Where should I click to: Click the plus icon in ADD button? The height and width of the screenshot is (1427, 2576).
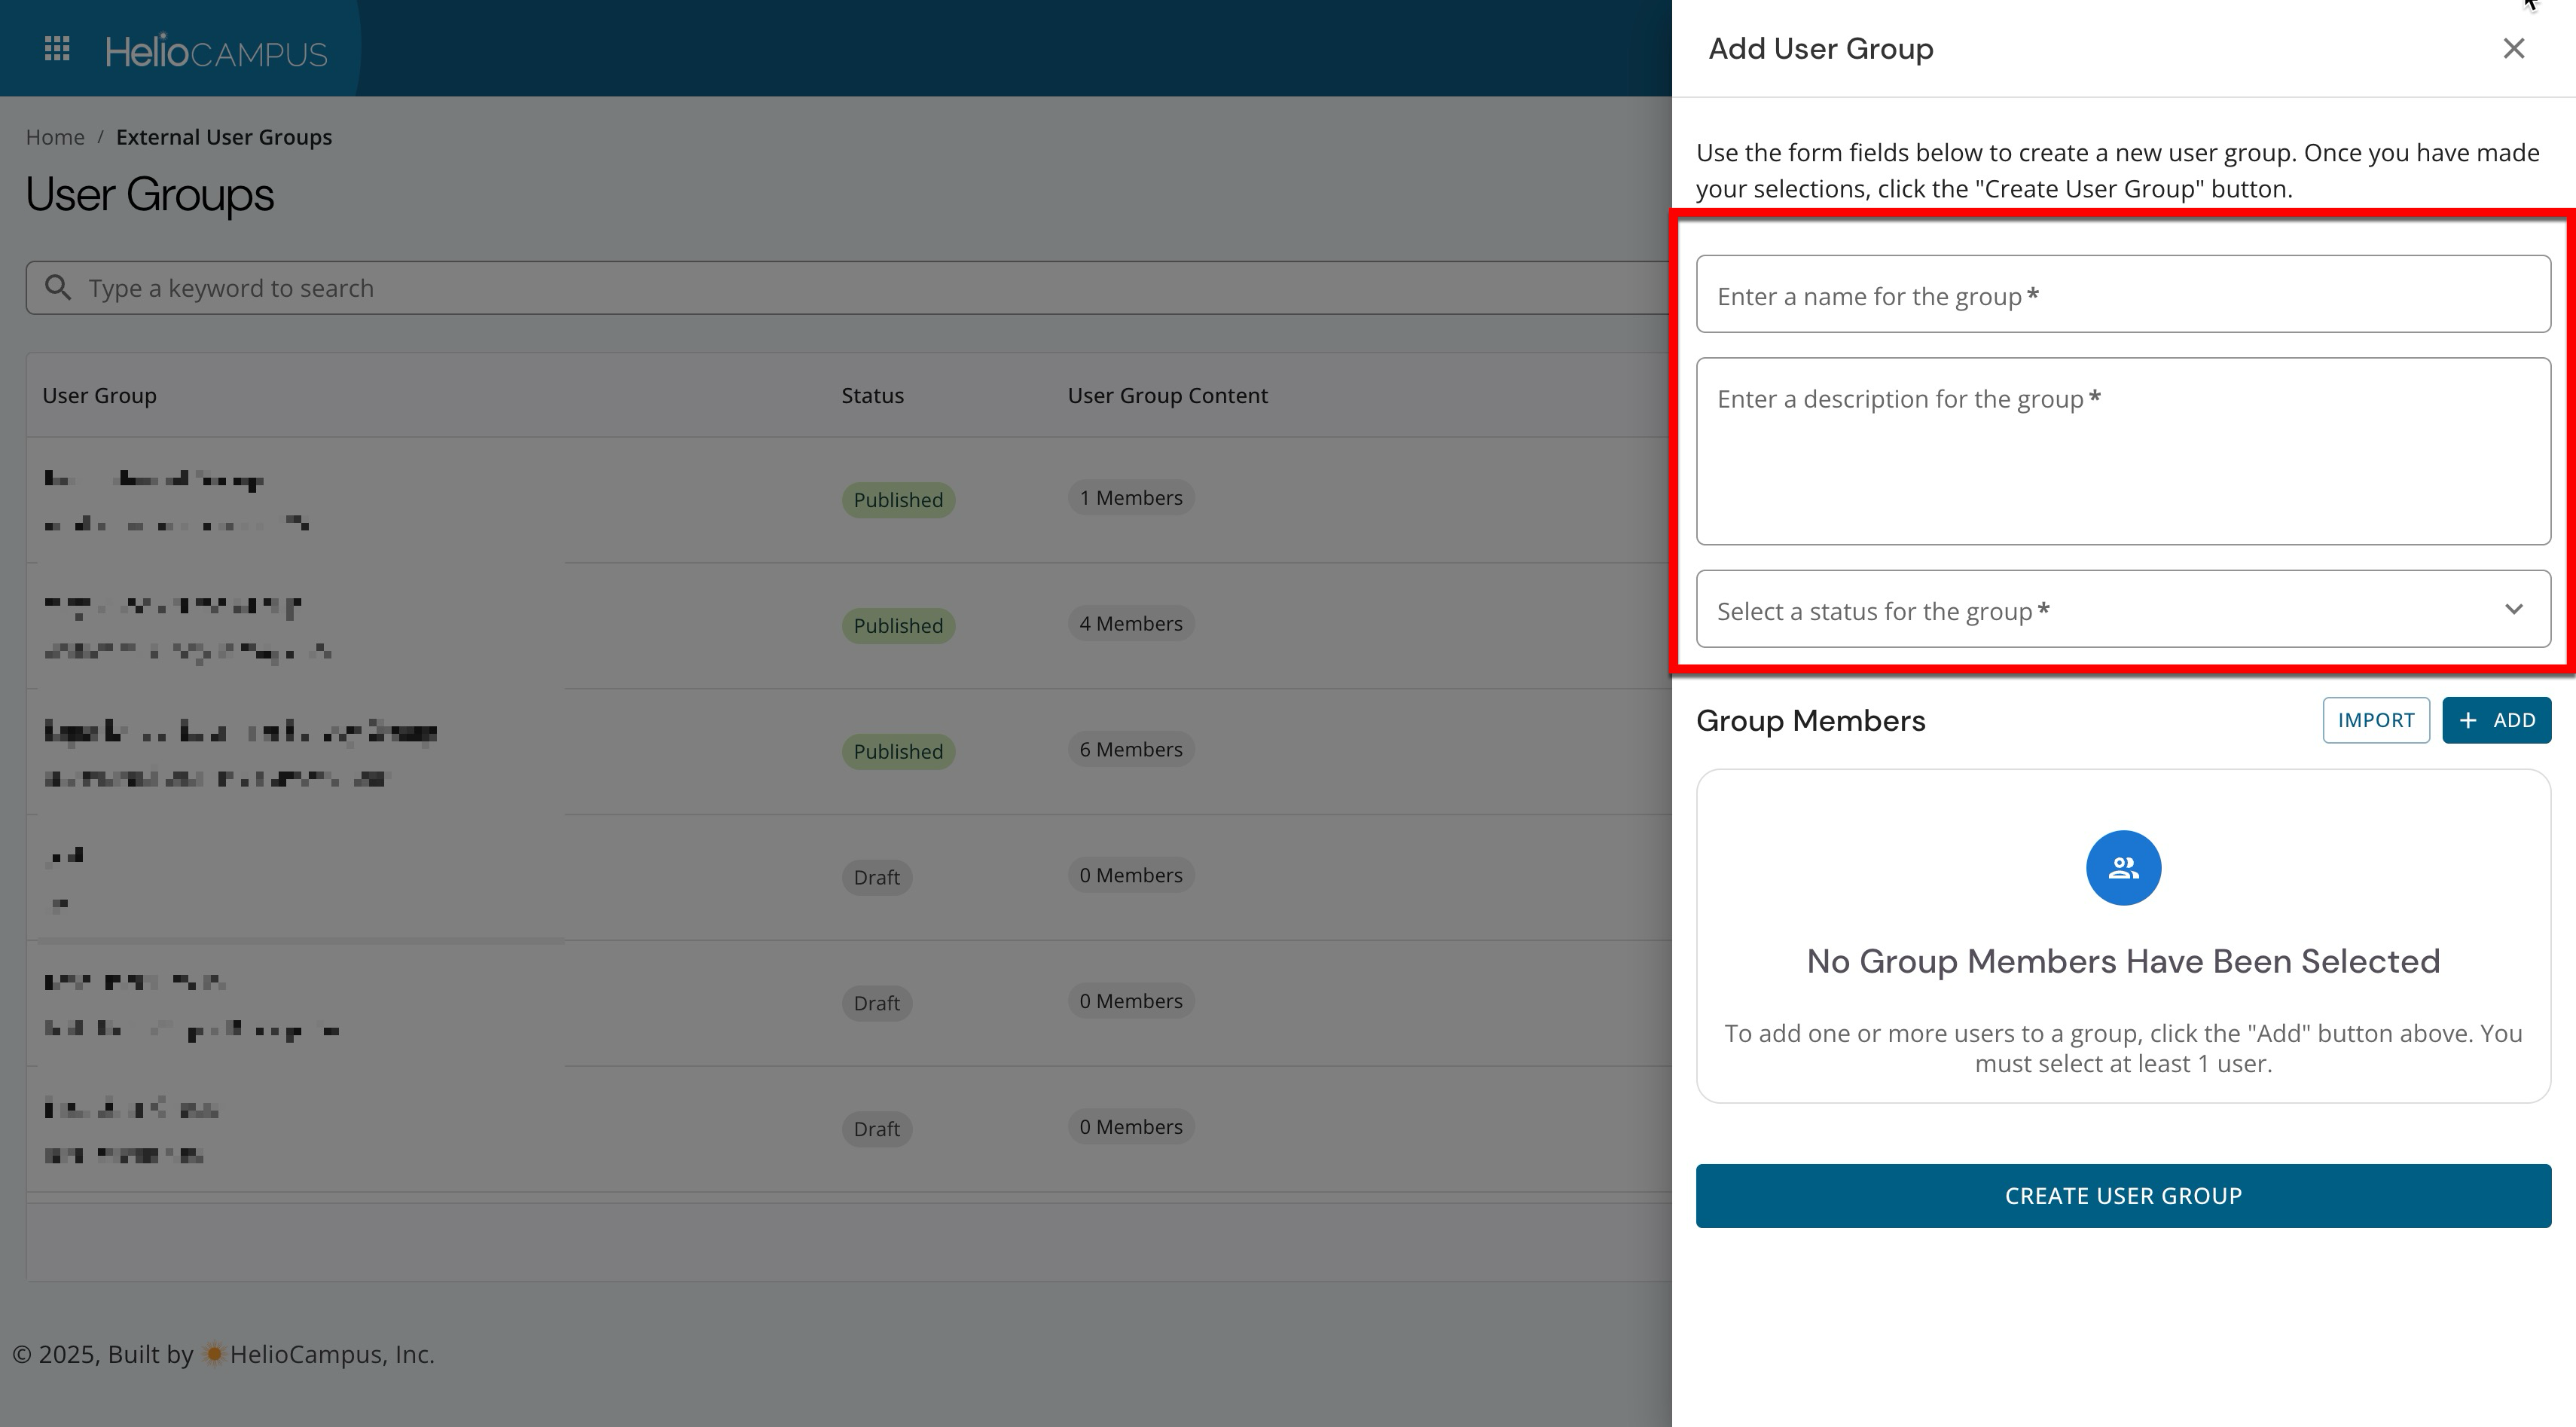(2468, 721)
